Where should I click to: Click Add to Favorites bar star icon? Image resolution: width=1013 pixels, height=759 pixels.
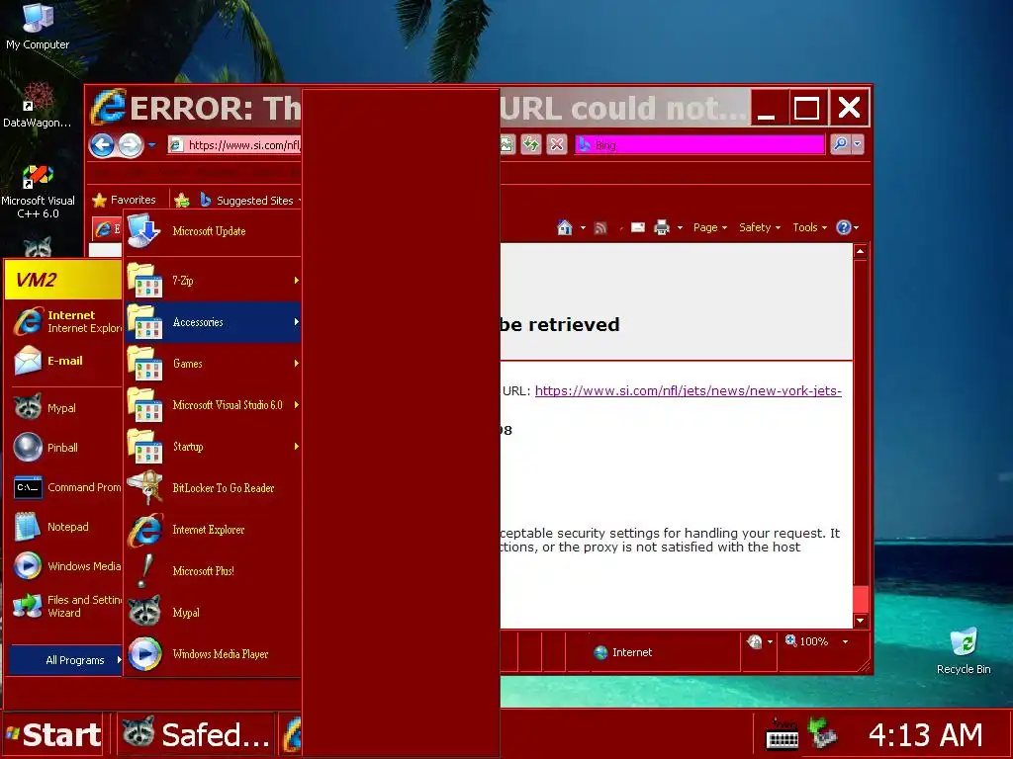182,200
